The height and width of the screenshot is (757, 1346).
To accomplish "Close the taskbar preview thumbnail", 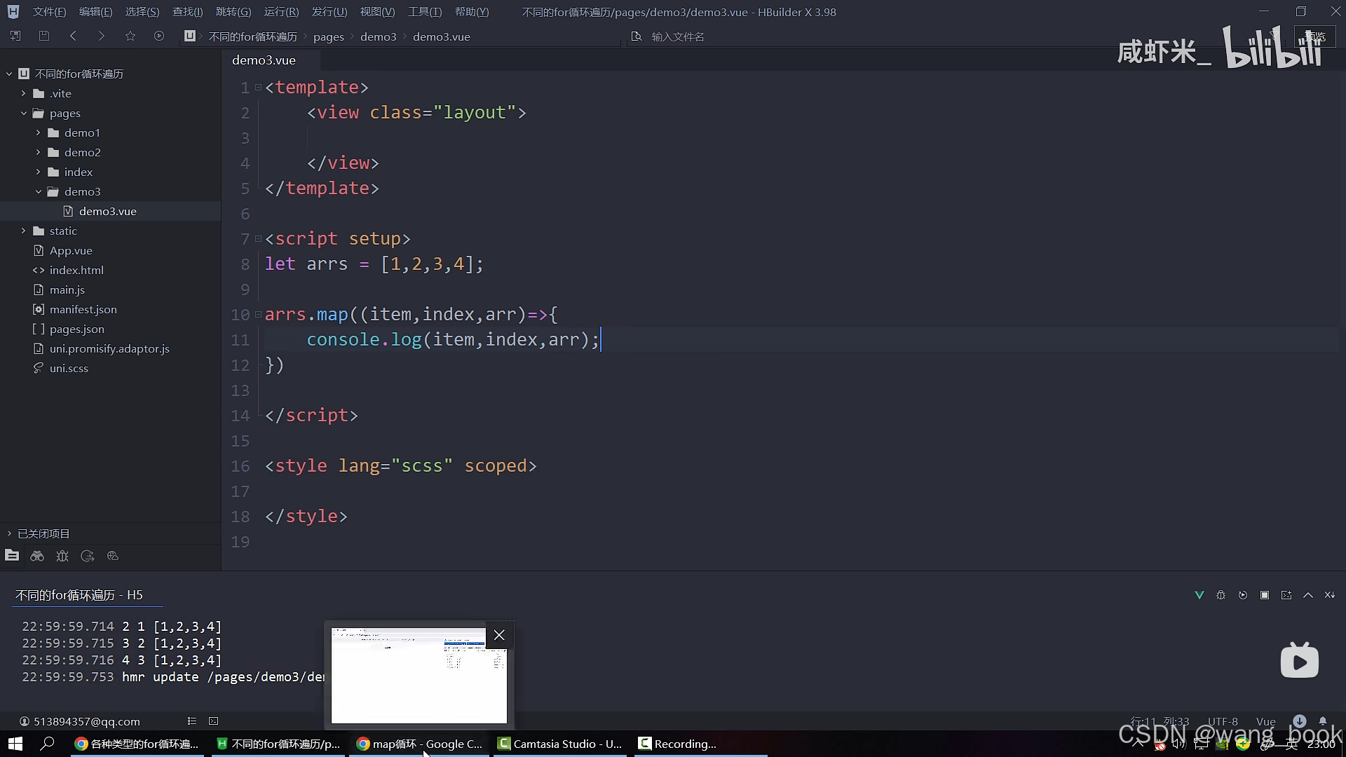I will tap(499, 635).
